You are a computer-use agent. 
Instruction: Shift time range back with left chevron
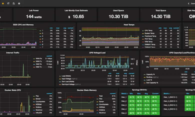click(188, 3)
